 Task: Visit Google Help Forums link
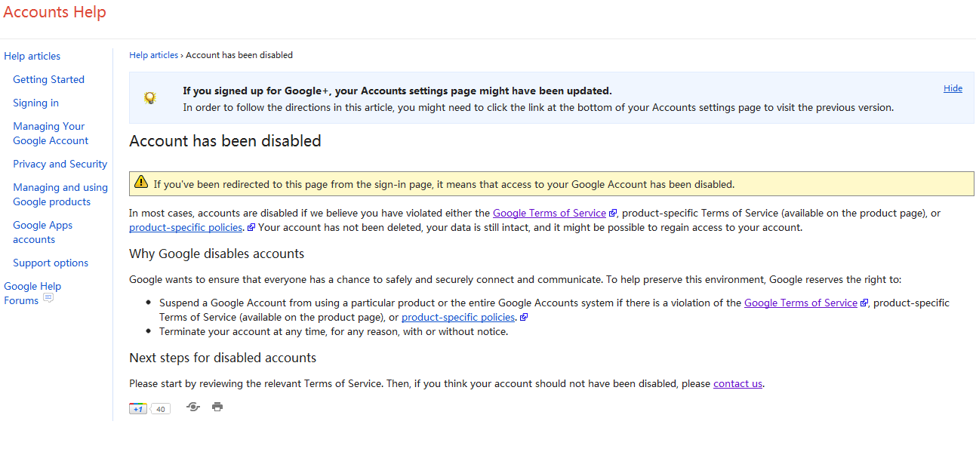click(x=32, y=294)
